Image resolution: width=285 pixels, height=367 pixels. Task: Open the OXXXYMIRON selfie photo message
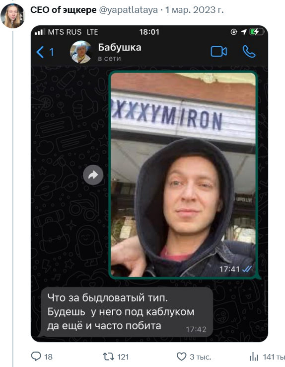(183, 175)
